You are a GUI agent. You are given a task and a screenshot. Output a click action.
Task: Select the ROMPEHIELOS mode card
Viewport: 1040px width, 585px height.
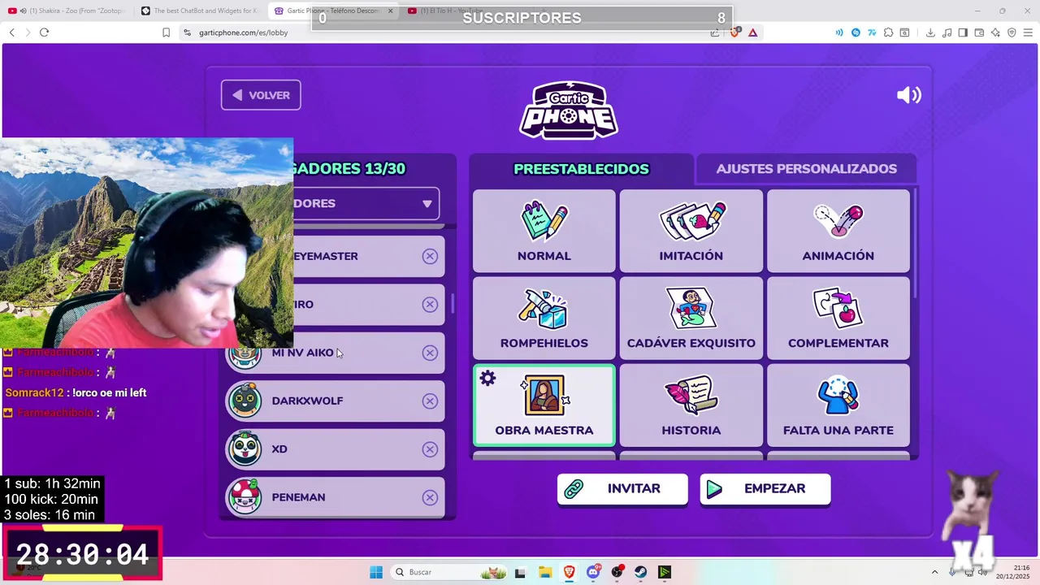544,318
